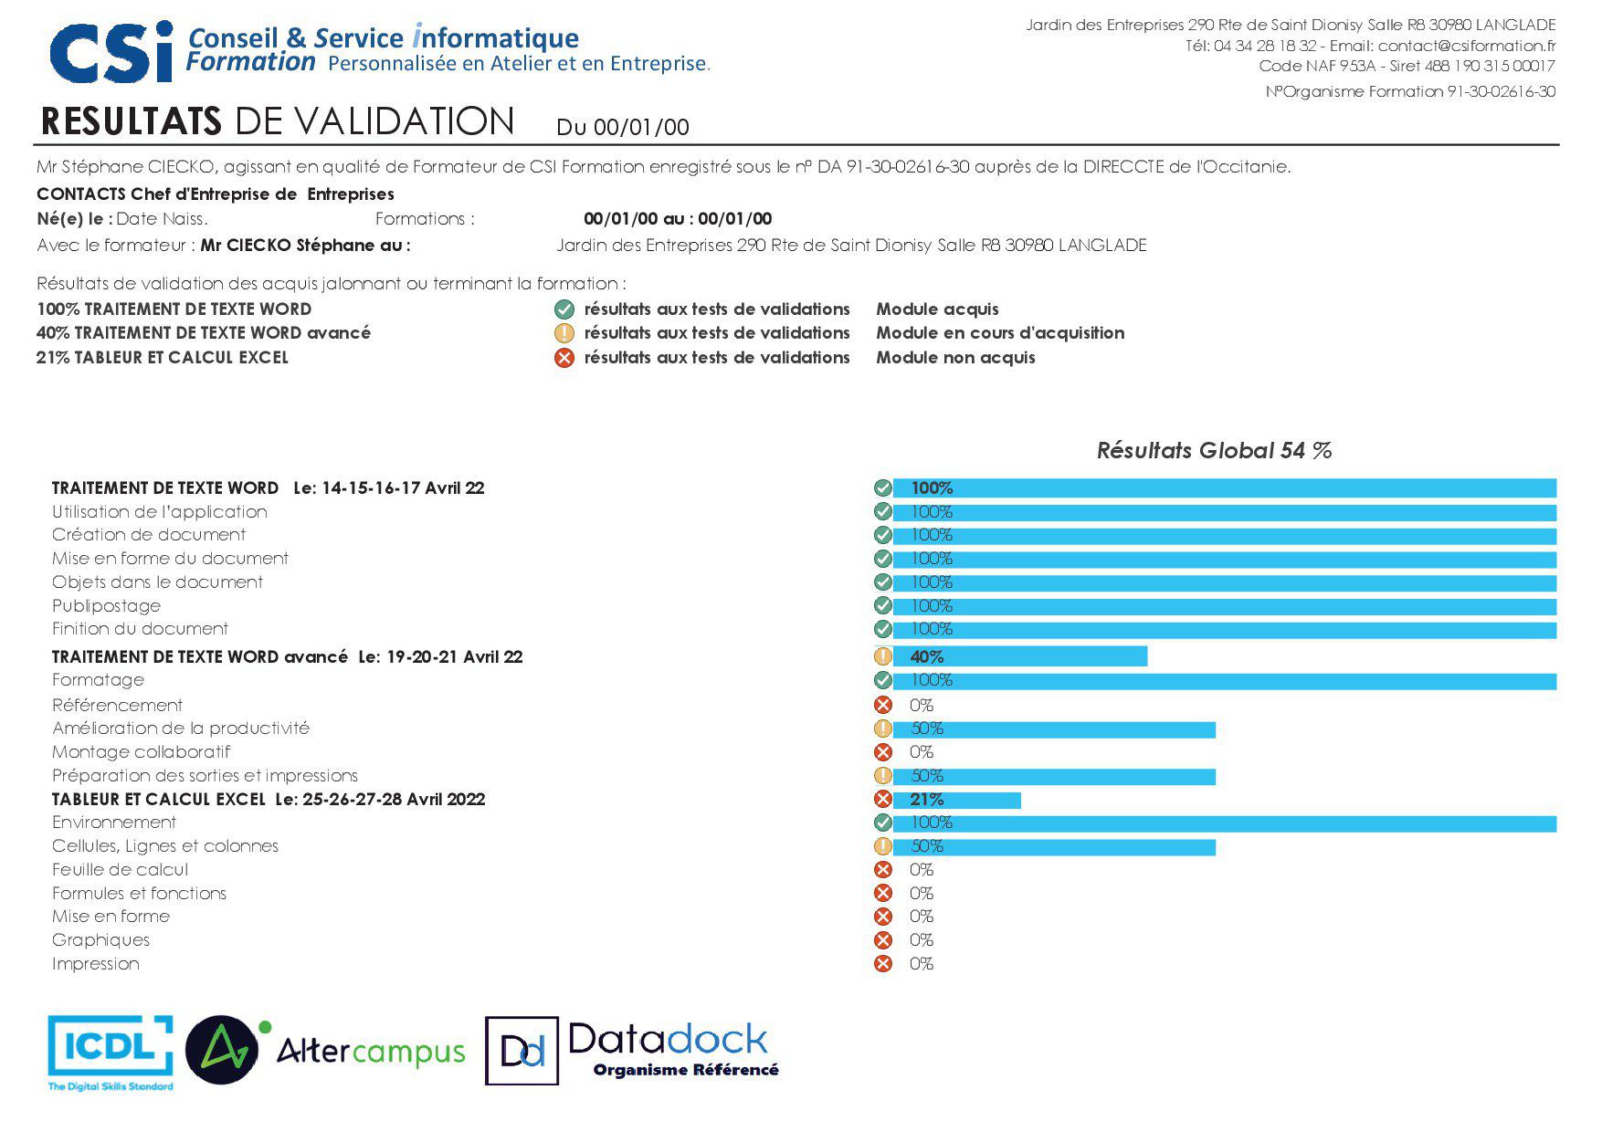The width and height of the screenshot is (1602, 1132).
Task: Click the orange warning icon for Amélioration de la productivité
Action: click(882, 728)
